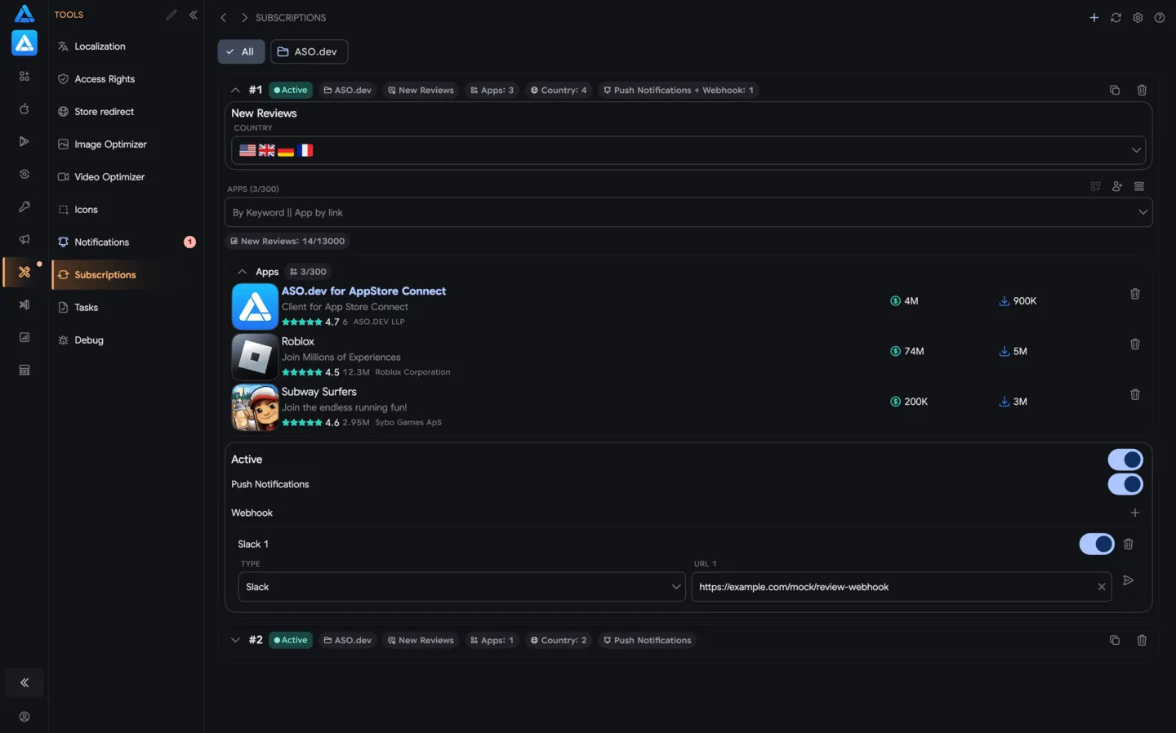Delete the Slack 1 webhook

click(1129, 544)
